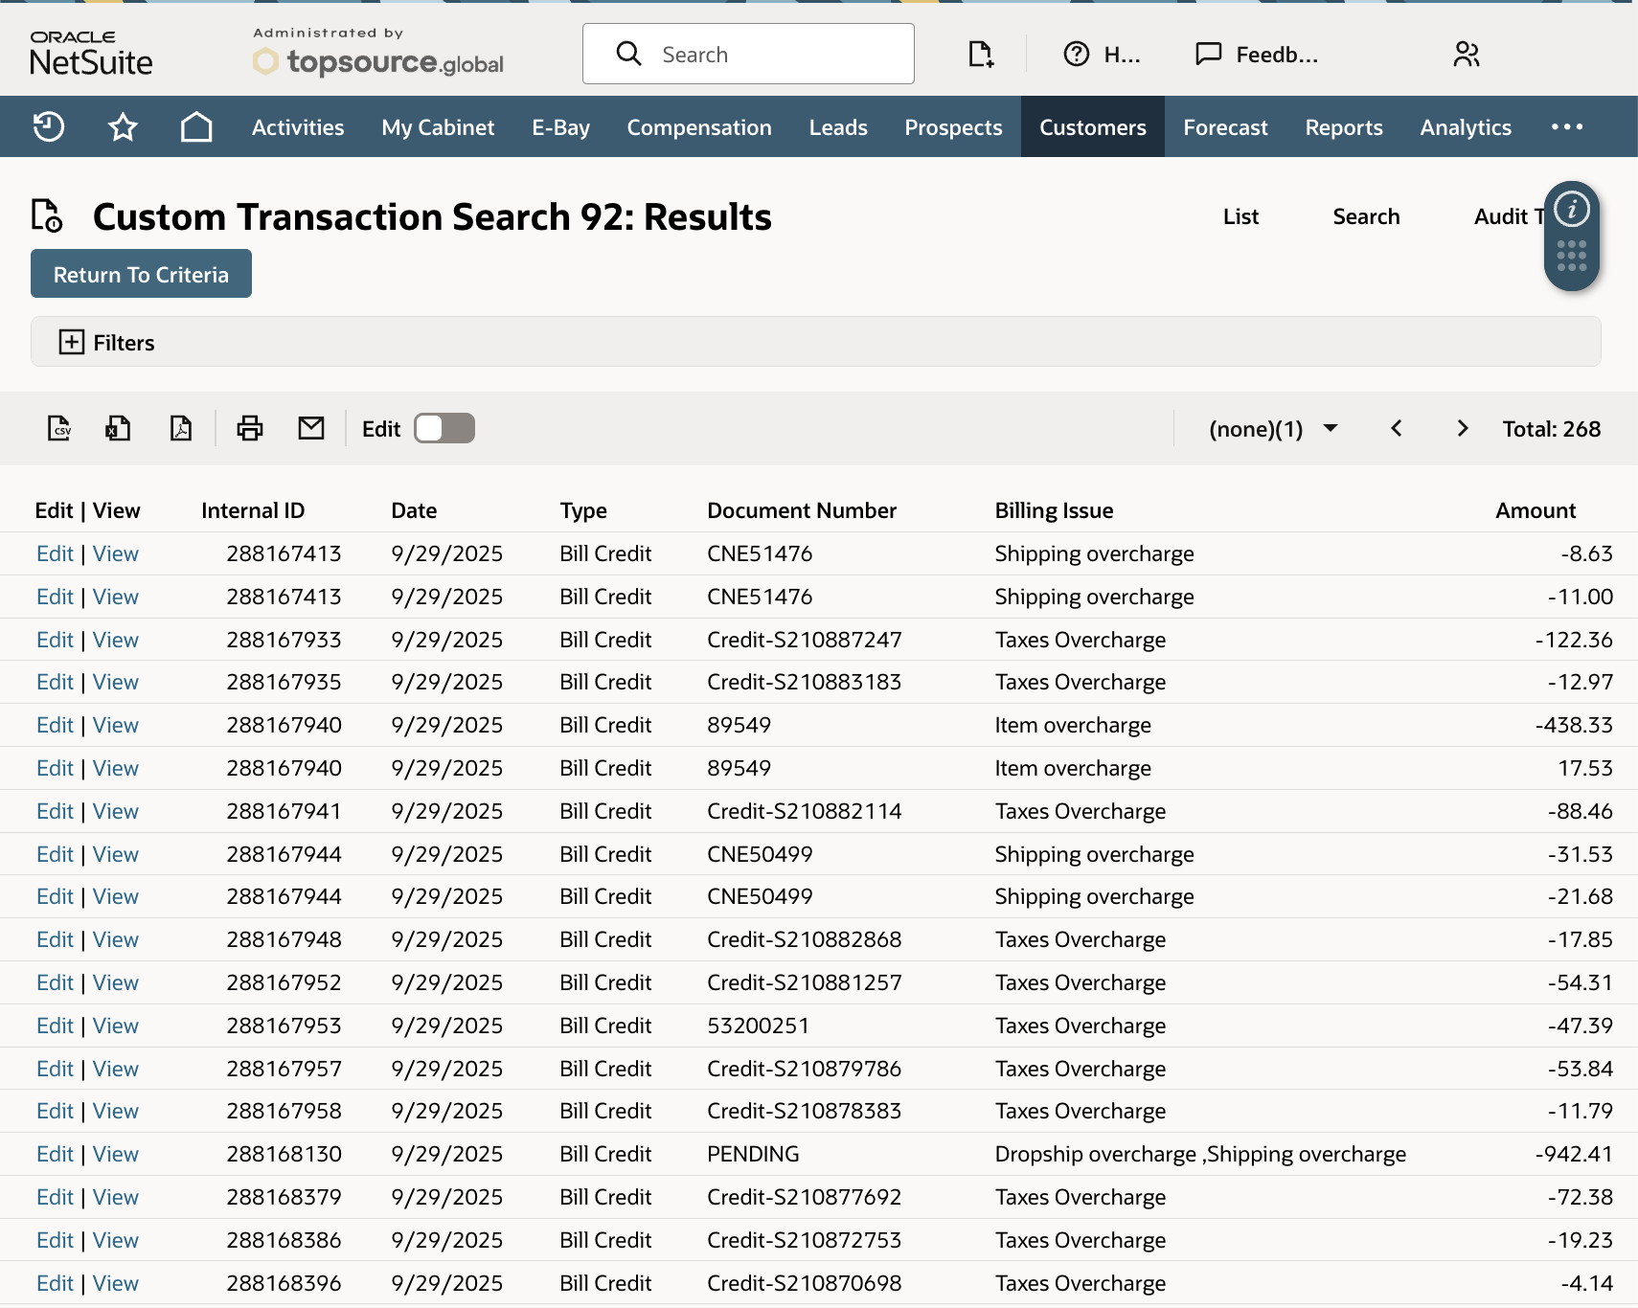Open the Compensation menu
Screen dimensions: 1638x1308
pyautogui.click(x=699, y=126)
